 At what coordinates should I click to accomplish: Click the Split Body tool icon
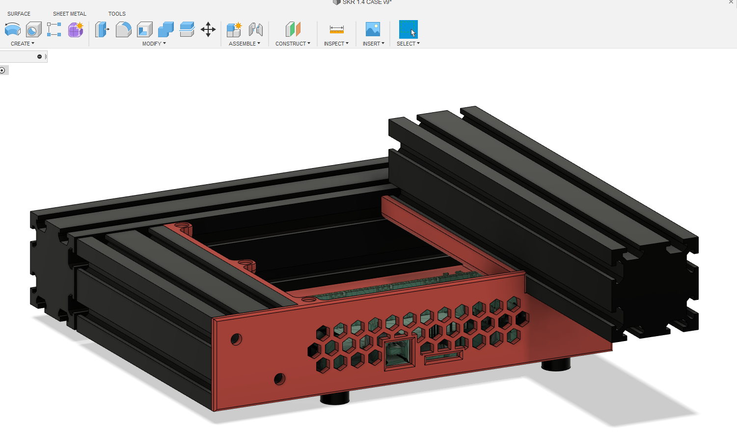pyautogui.click(x=187, y=29)
